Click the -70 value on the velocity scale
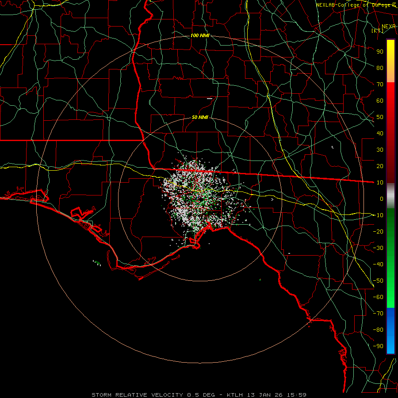 click(x=378, y=314)
